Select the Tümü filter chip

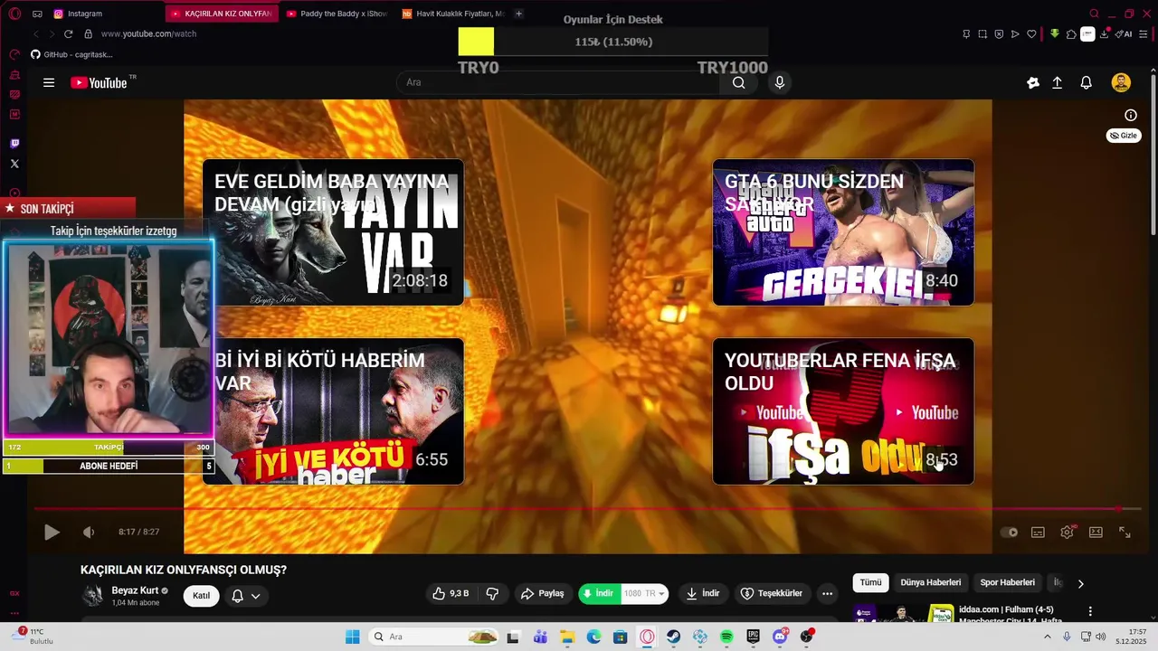(870, 582)
